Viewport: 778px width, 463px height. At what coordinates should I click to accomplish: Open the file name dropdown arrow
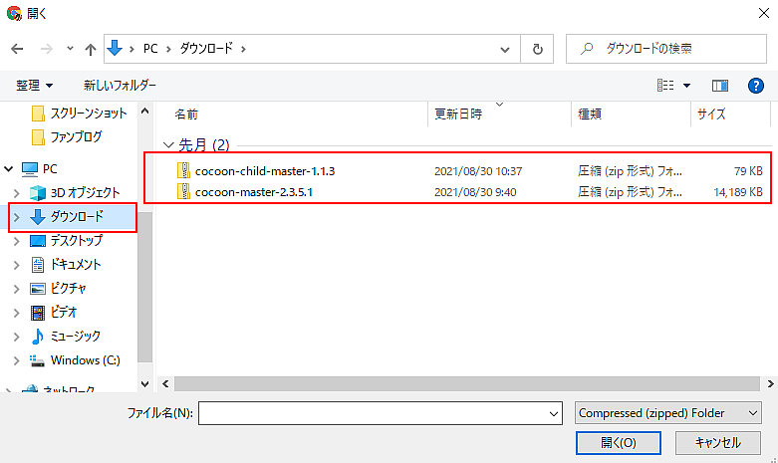[x=554, y=413]
